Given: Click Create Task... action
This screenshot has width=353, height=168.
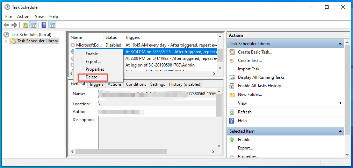Looking at the screenshot, I should (x=250, y=61).
